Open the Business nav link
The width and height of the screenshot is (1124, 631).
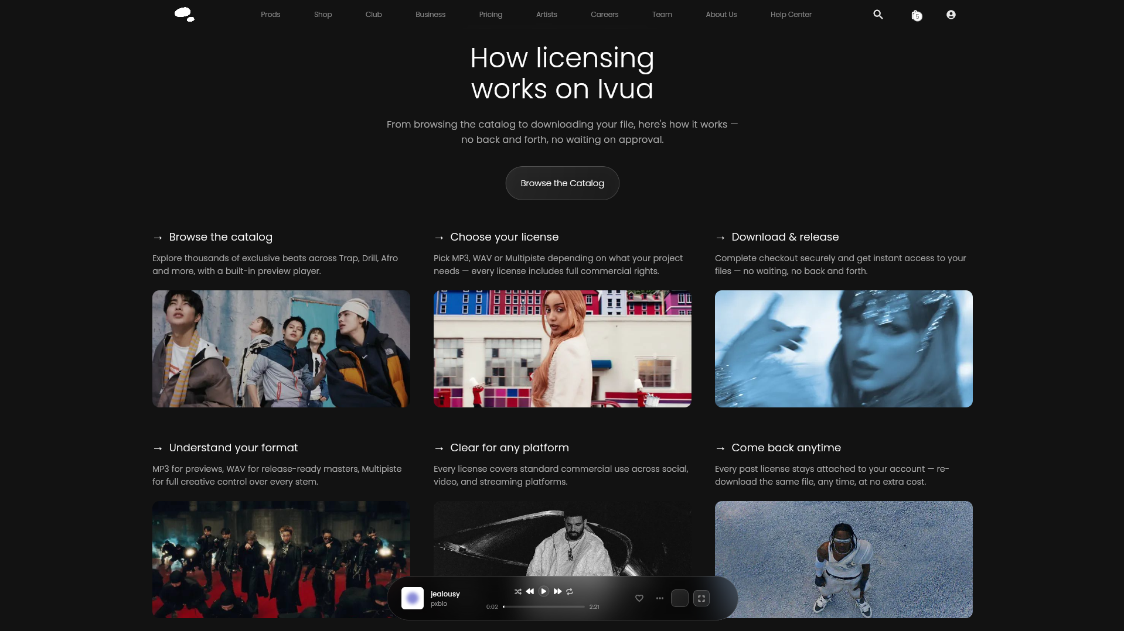click(x=431, y=15)
